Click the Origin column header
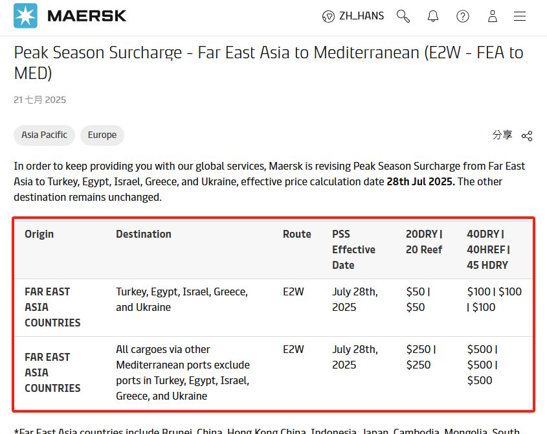547x434 pixels. [x=39, y=234]
